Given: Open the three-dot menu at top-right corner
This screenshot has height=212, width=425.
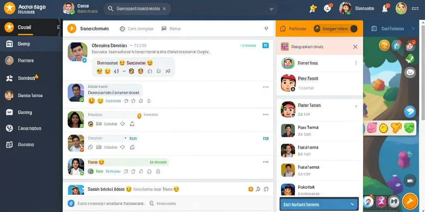Looking at the screenshot, I should (x=415, y=9).
